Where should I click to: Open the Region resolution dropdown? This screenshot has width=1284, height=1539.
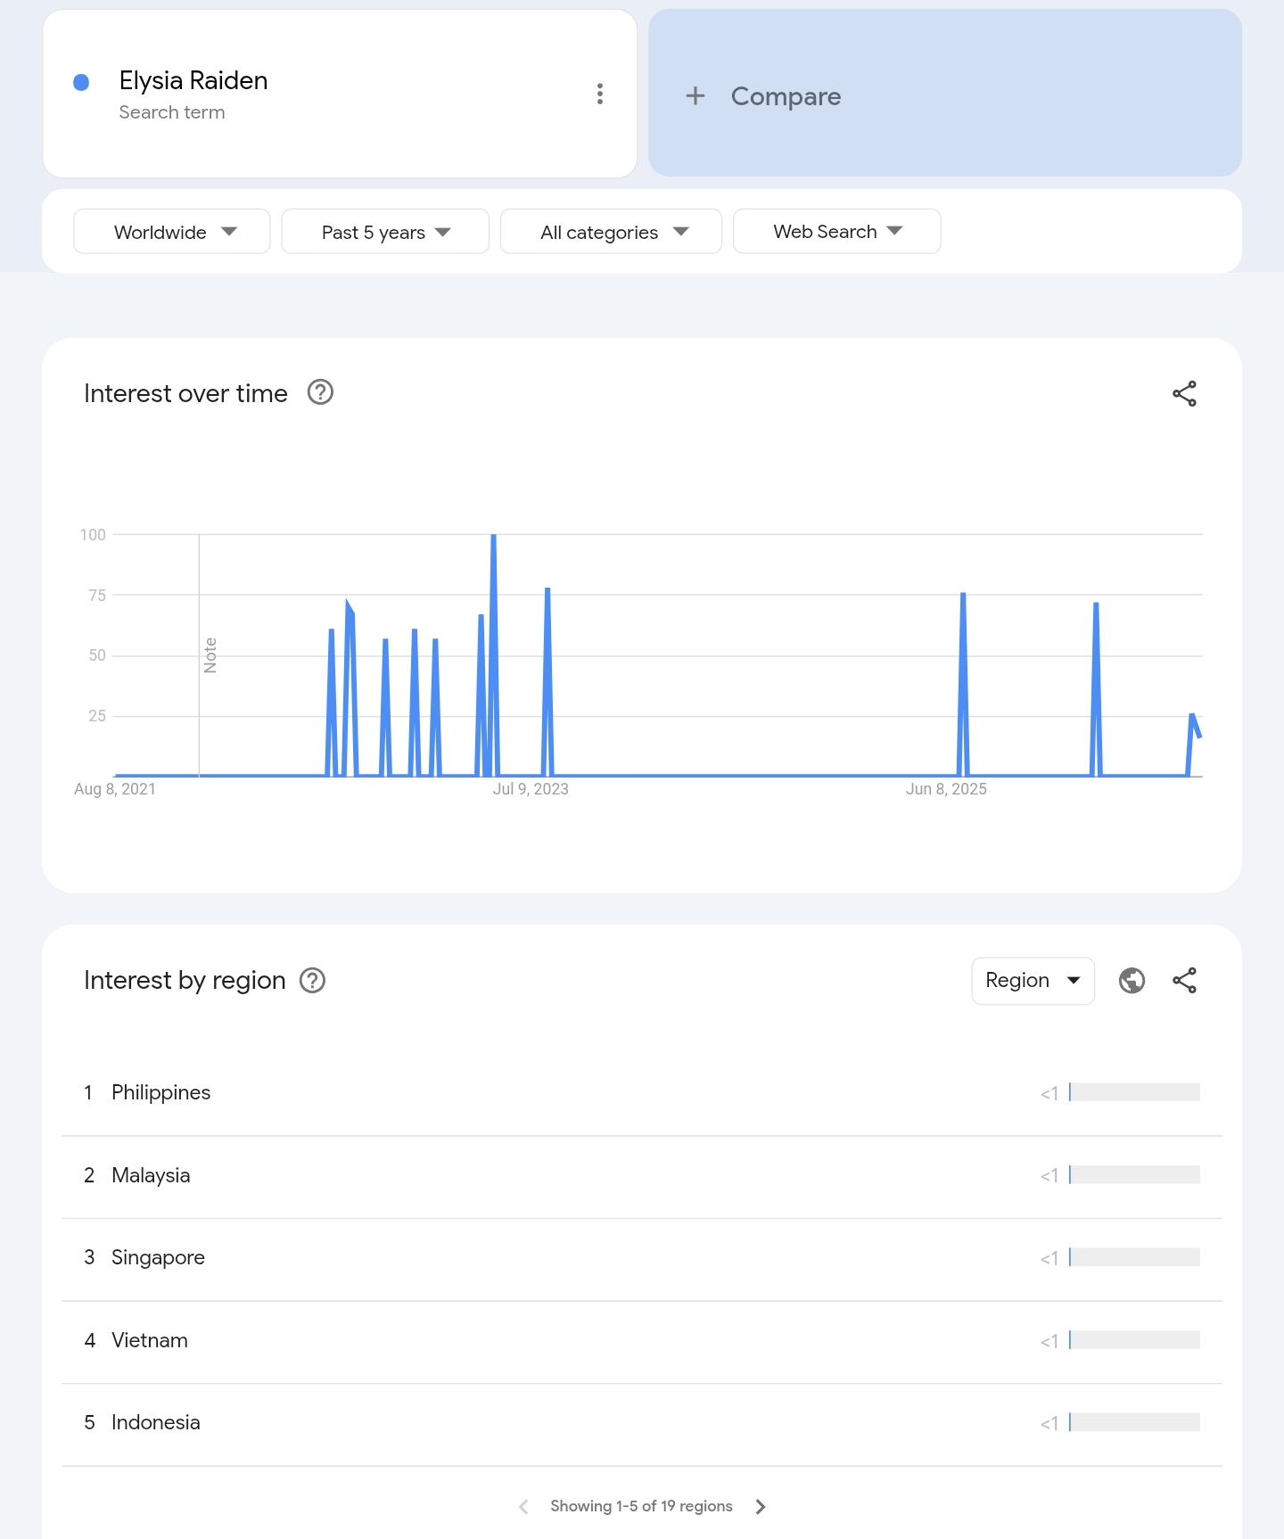click(1033, 980)
